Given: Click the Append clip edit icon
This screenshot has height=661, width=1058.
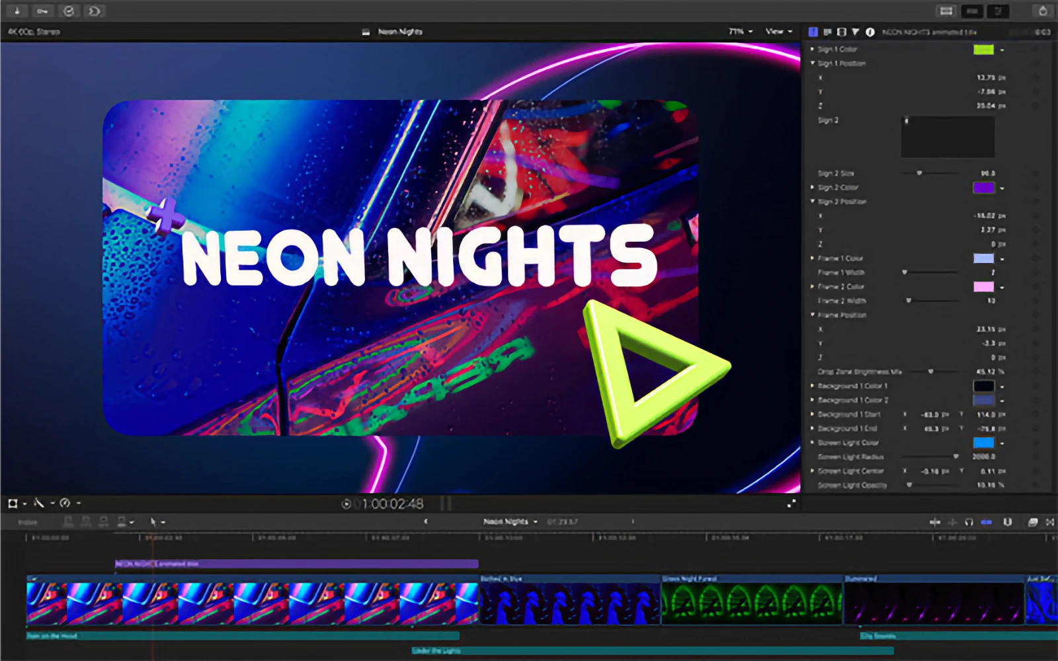Looking at the screenshot, I should [x=103, y=522].
